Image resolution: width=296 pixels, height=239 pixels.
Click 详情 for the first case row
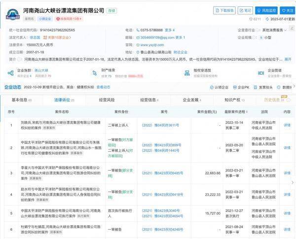click(x=287, y=125)
